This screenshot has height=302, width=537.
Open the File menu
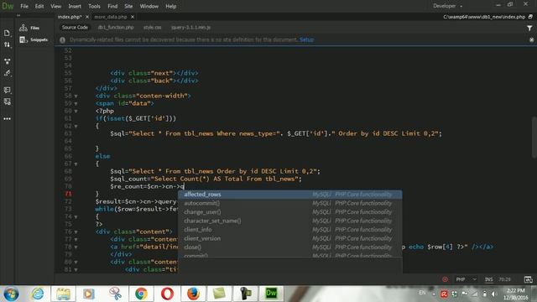pyautogui.click(x=24, y=6)
